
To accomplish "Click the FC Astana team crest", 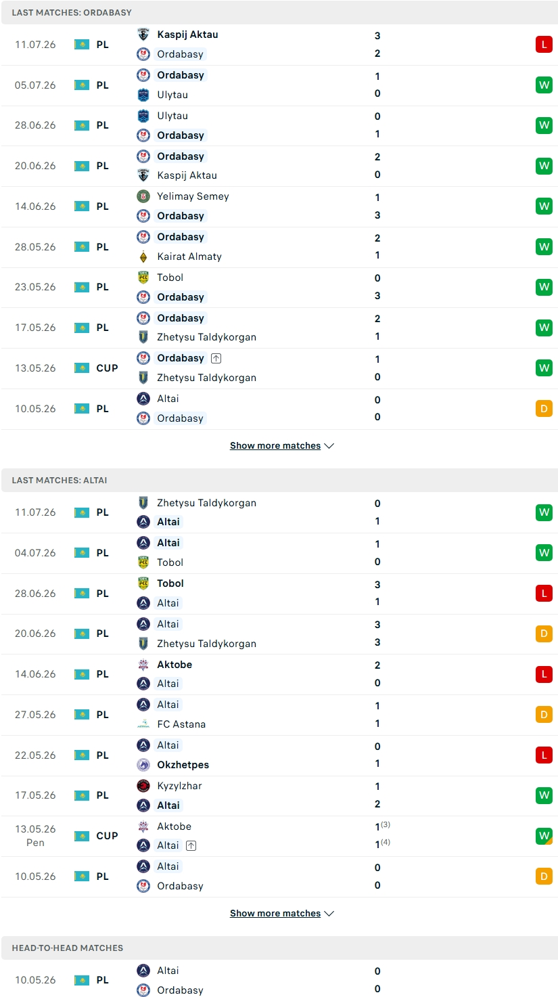I will point(143,724).
